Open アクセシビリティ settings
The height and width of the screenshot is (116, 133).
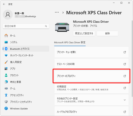tap(26, 95)
